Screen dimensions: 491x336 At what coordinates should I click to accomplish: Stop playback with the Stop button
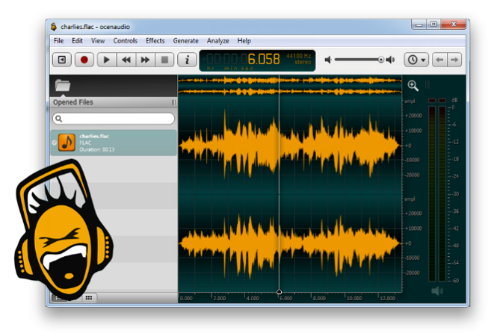164,60
